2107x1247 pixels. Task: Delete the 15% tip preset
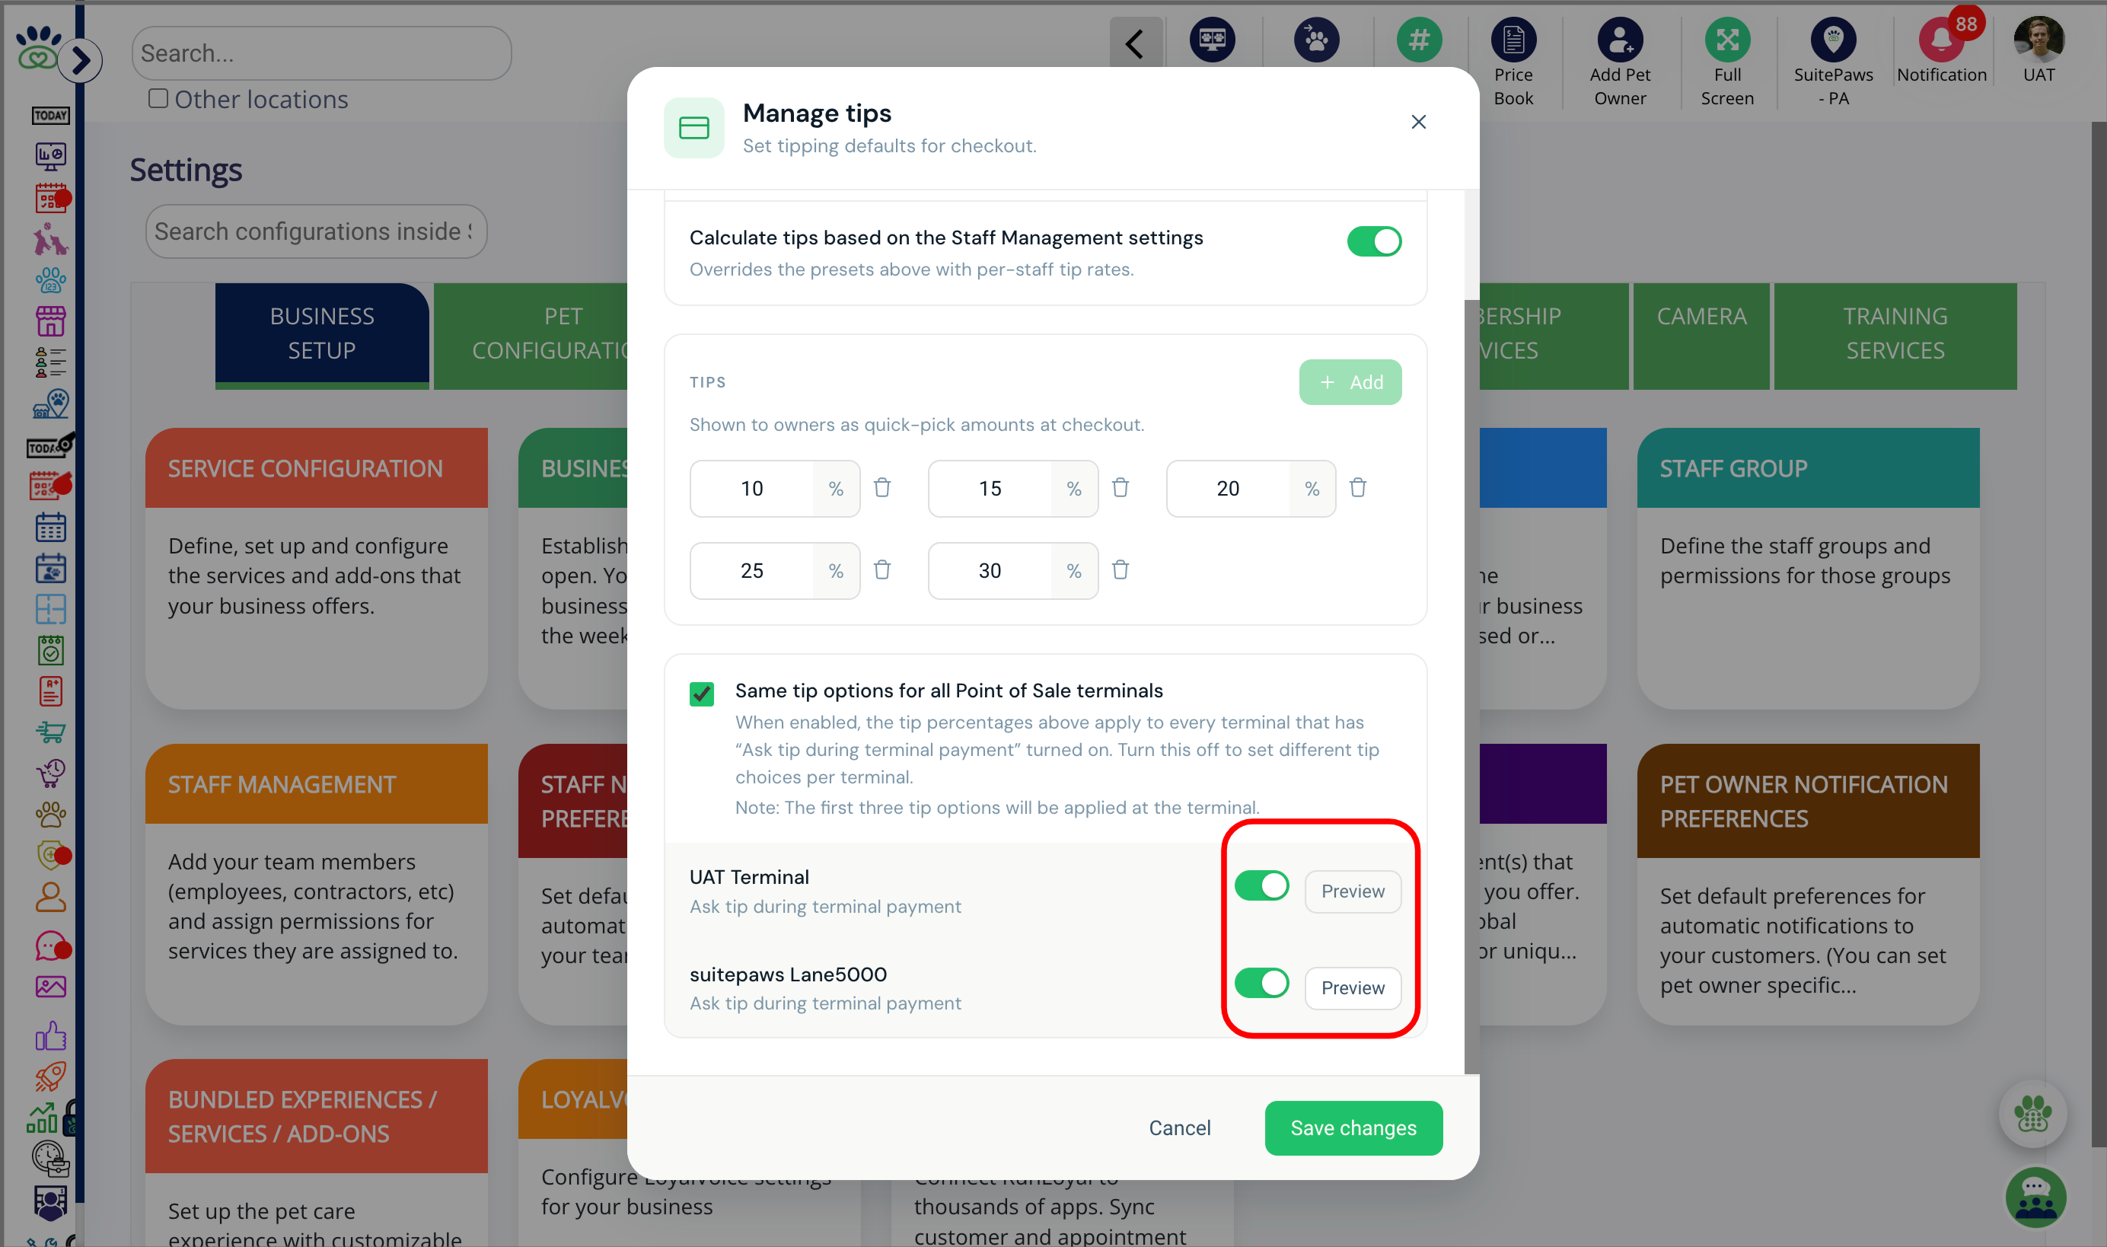point(1120,487)
